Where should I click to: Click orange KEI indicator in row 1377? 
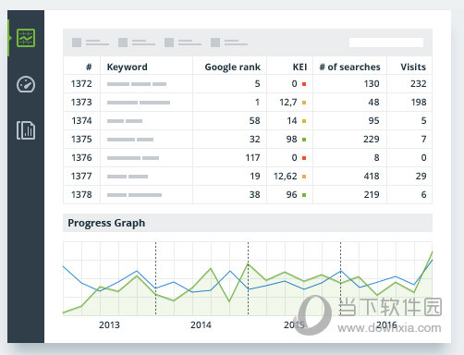click(304, 177)
